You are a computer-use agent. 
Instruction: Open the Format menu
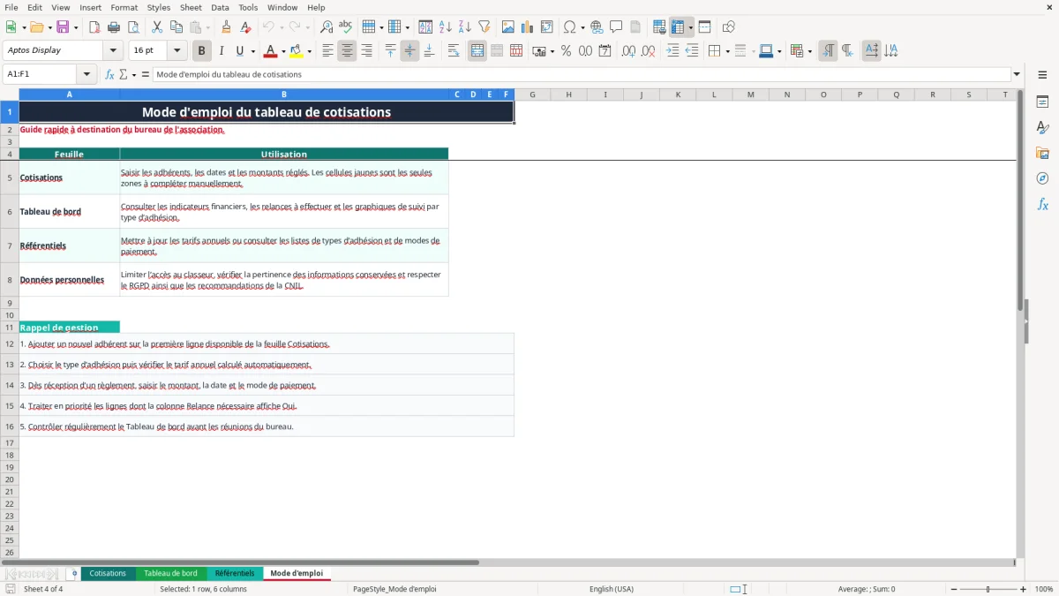(124, 7)
